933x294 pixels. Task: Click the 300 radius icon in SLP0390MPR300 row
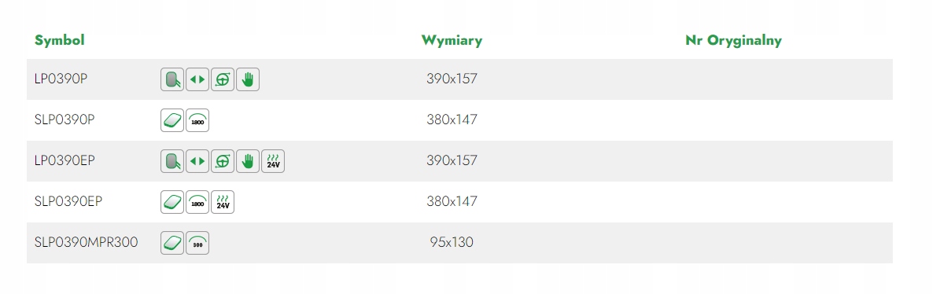coord(197,244)
